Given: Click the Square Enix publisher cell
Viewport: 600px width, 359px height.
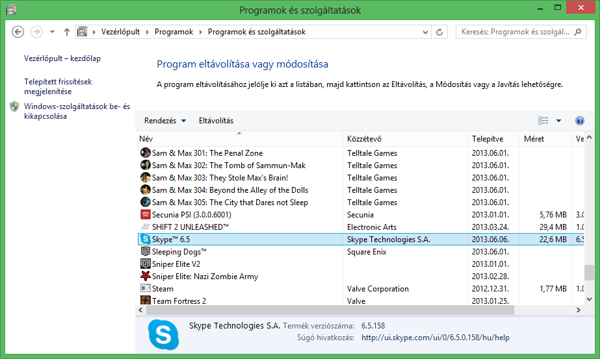Looking at the screenshot, I should pyautogui.click(x=367, y=252).
